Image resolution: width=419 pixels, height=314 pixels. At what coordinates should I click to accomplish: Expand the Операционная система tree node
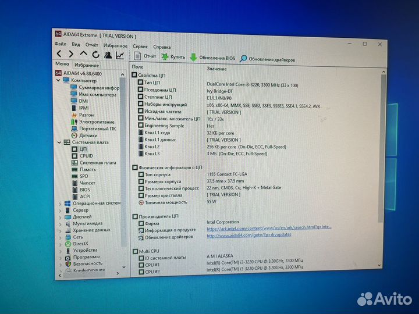tap(60, 204)
